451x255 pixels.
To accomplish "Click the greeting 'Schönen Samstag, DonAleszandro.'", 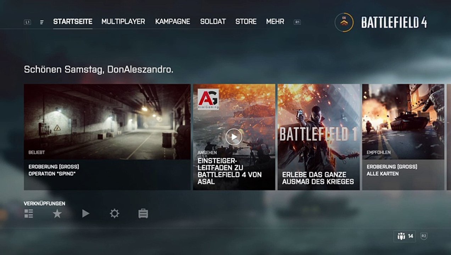I will pyautogui.click(x=99, y=70).
